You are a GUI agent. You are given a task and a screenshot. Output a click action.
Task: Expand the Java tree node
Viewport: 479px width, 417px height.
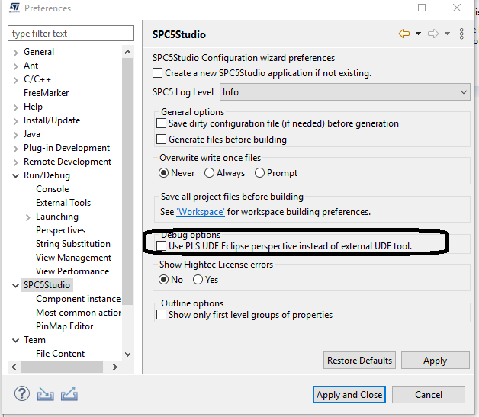point(15,135)
